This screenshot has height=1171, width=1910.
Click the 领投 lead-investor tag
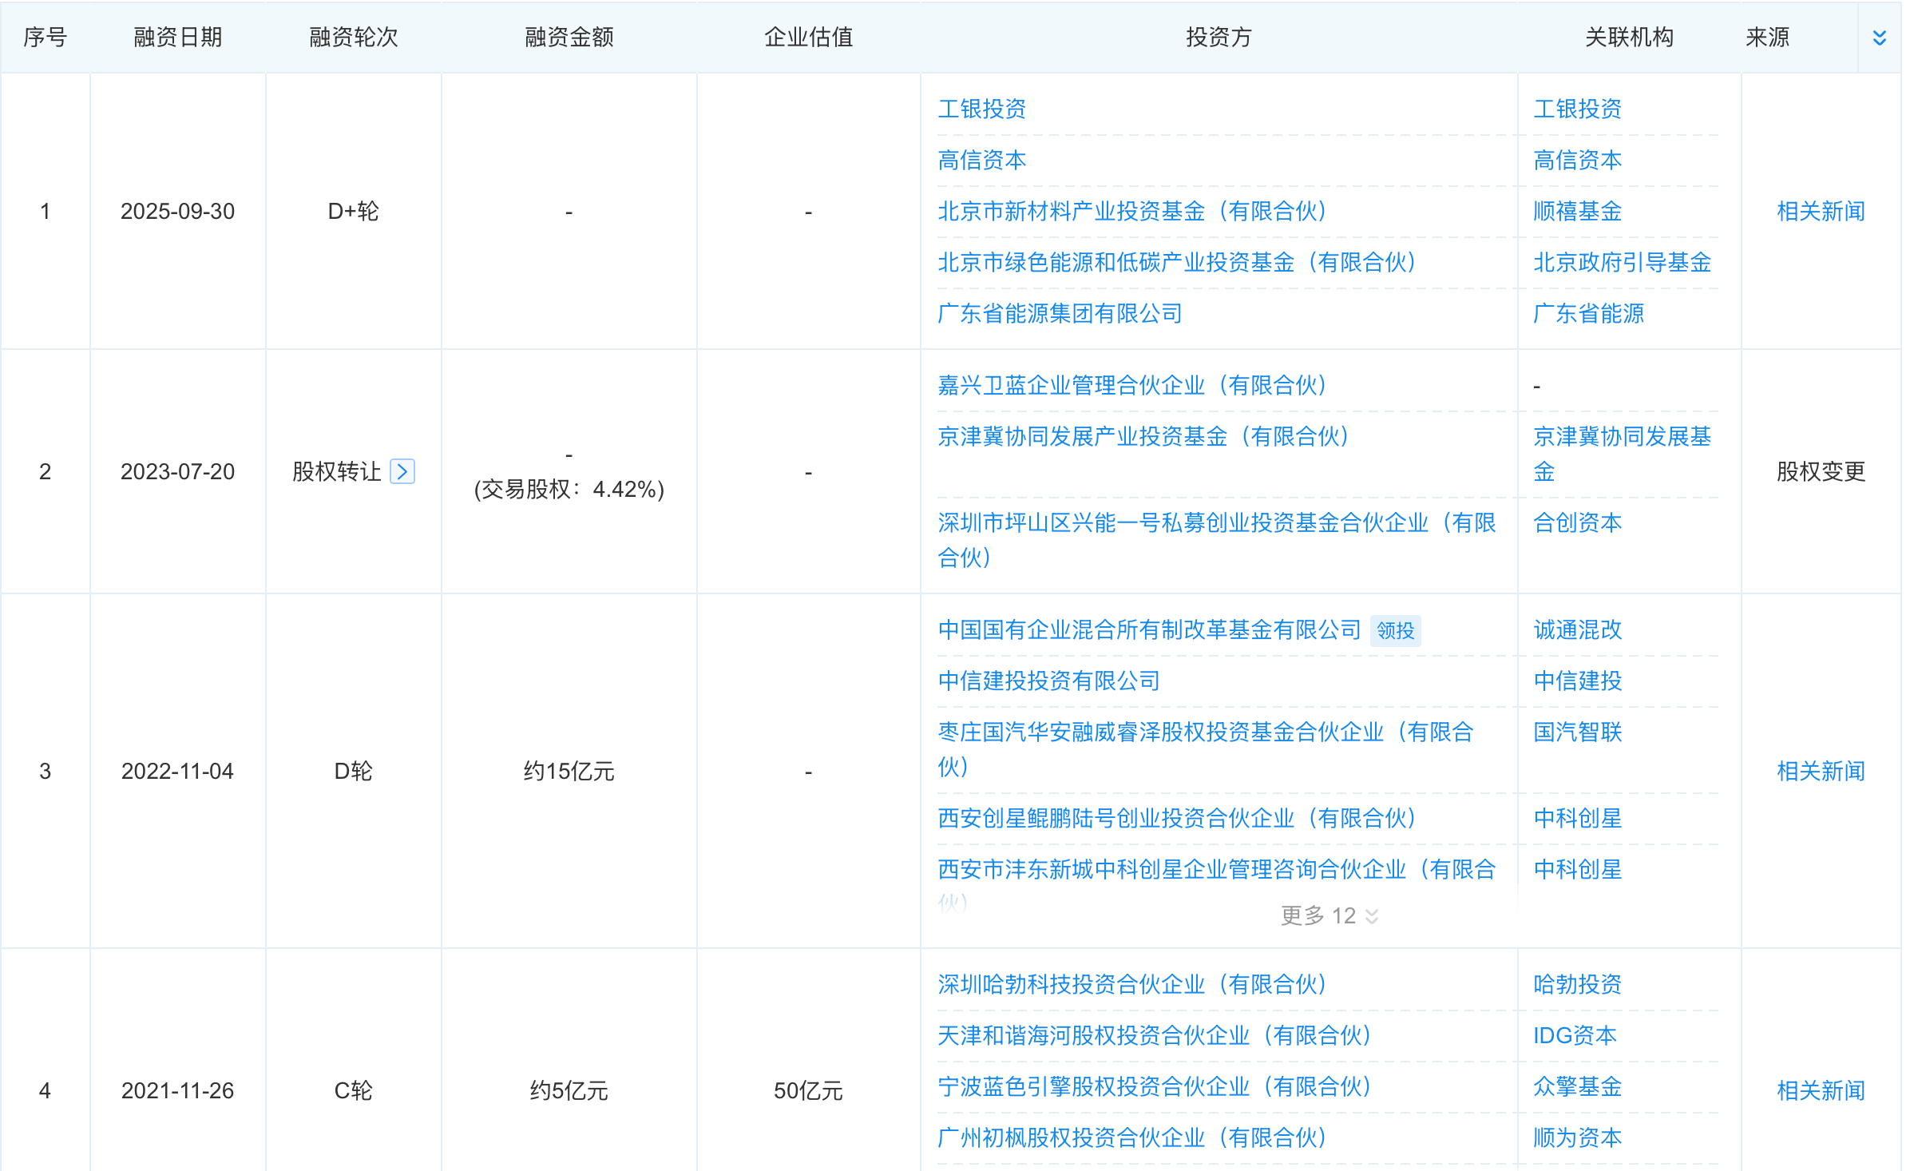pos(1394,631)
